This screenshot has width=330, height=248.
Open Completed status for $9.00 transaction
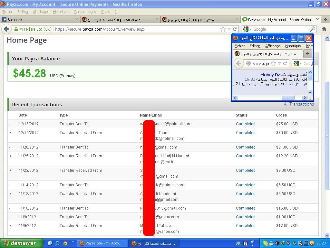(246, 170)
